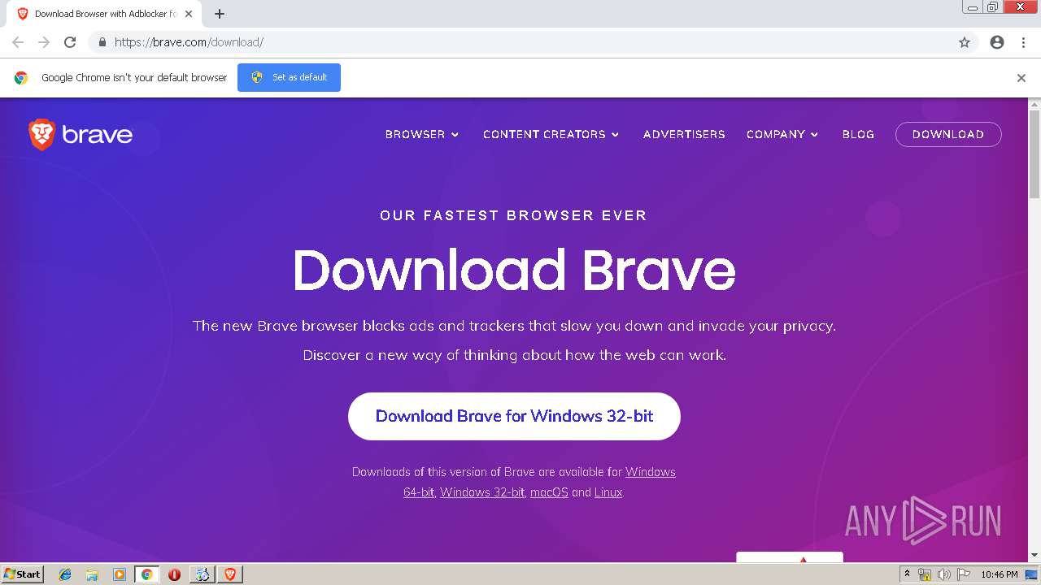Expand the BROWSER menu
This screenshot has height=585, width=1041.
tap(422, 134)
